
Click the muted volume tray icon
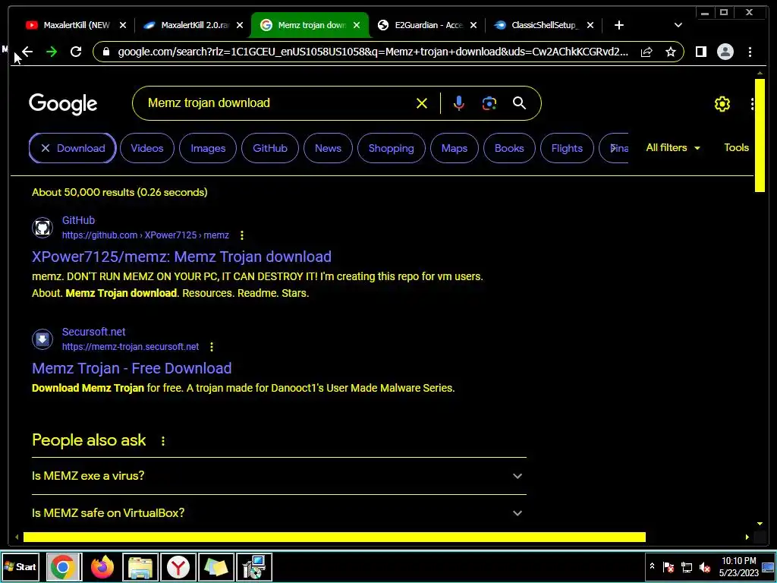tap(705, 567)
